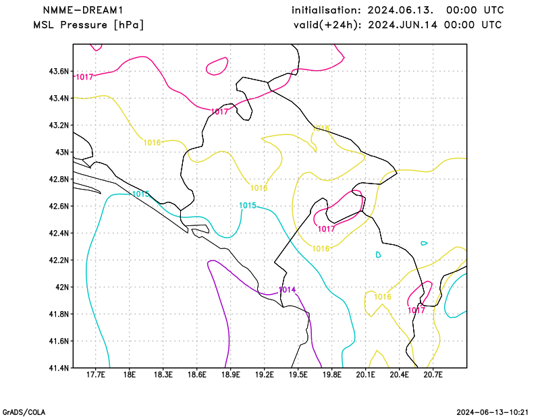Screen dimensions: 540x417
Task: Select the 20.4E longitude axis label
Action: coord(399,374)
